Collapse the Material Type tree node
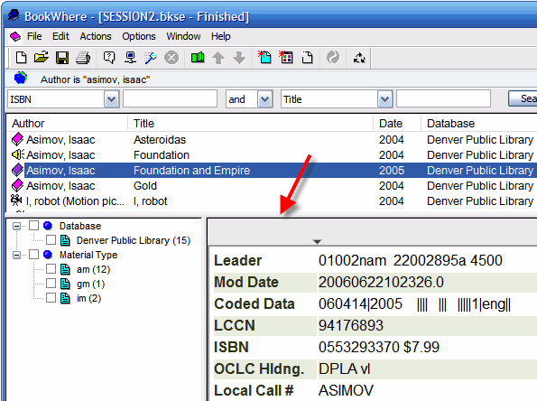537x401 pixels. (16, 255)
